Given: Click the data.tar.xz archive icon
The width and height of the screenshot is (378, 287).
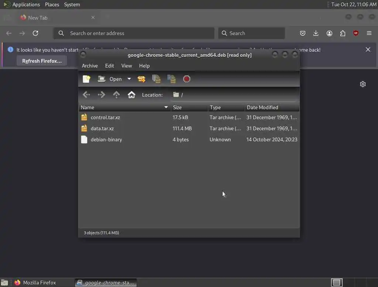Looking at the screenshot, I should tap(84, 128).
